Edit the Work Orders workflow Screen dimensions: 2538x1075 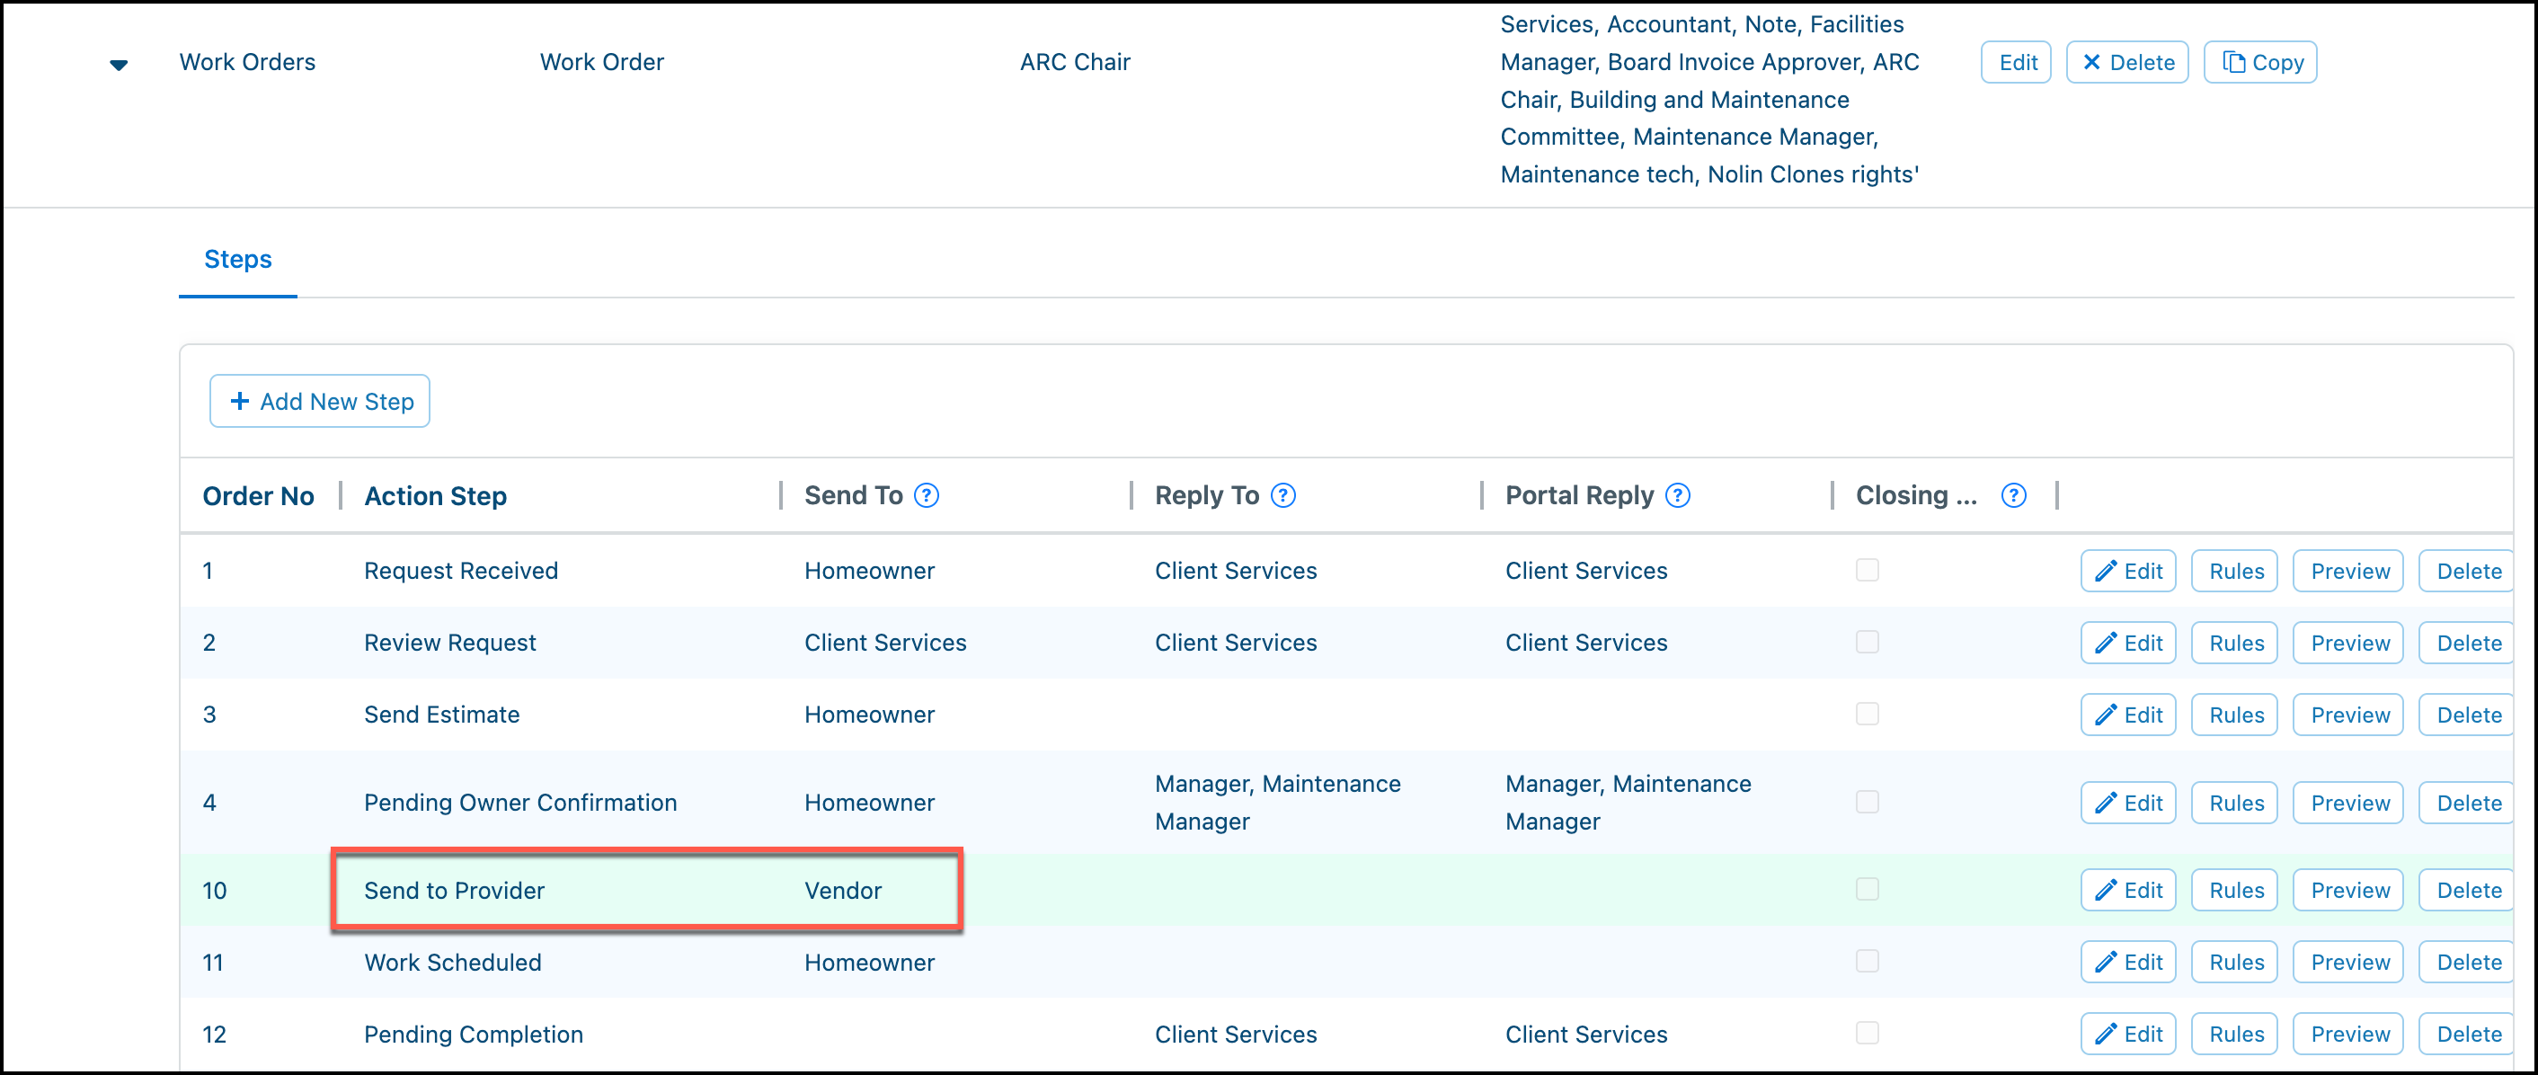click(2016, 62)
